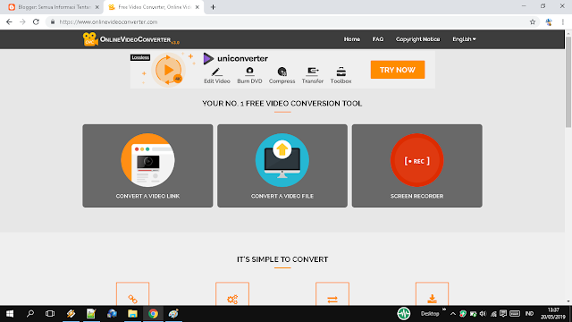The height and width of the screenshot is (322, 572).
Task: Open Windows taskbar search
Action: click(x=30, y=314)
